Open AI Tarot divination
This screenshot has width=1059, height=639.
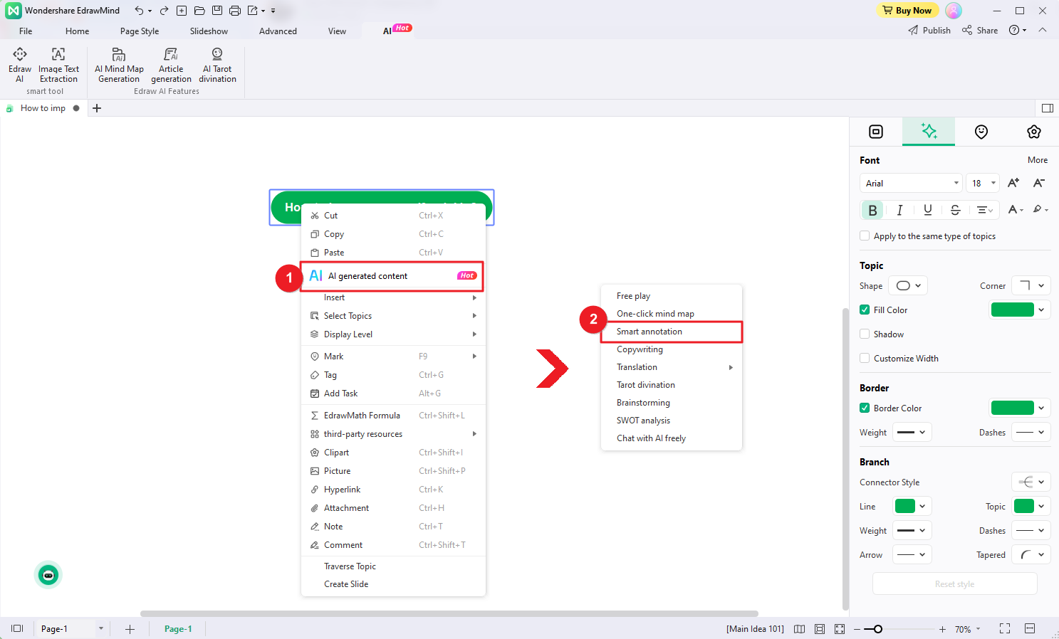[x=217, y=65]
